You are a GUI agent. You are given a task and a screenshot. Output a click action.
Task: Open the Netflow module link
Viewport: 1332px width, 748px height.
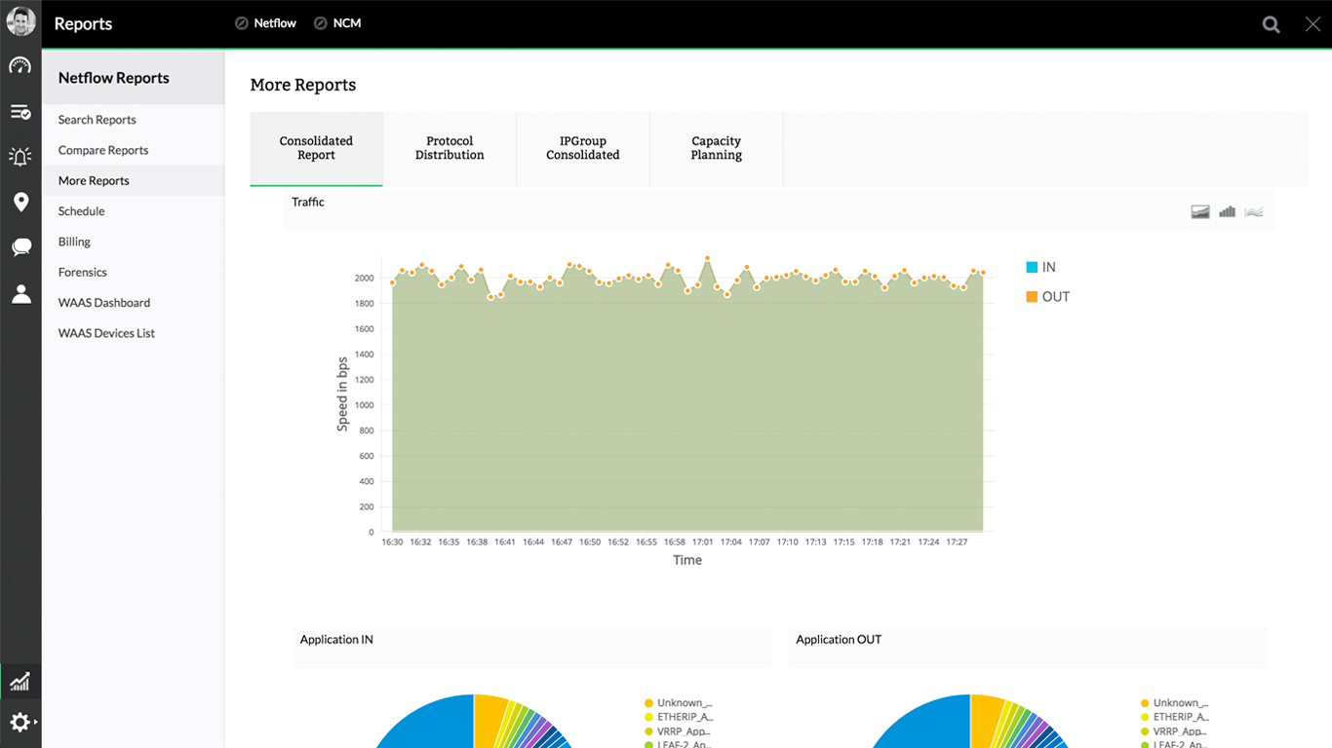coord(275,23)
